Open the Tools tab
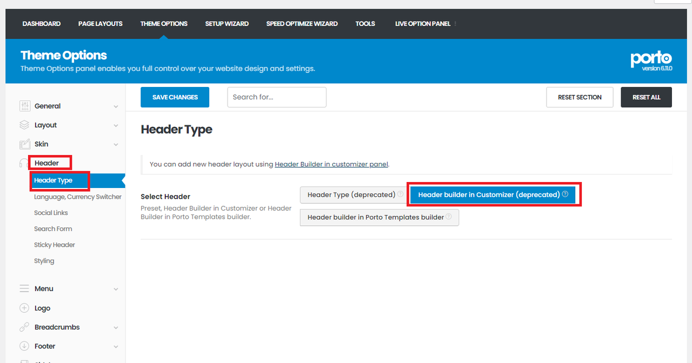Viewport: 692px width, 363px height. click(x=365, y=24)
